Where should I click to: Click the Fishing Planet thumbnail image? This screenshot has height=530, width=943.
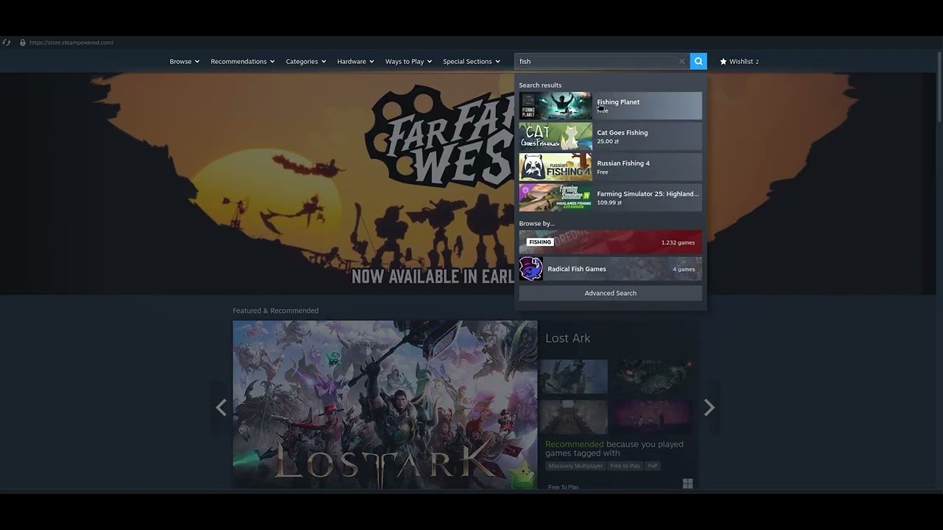(x=555, y=105)
